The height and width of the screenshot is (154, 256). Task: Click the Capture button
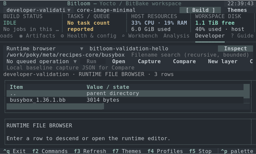coord(149,62)
